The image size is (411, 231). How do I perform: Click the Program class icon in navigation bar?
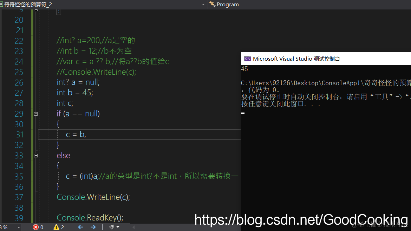coord(212,4)
